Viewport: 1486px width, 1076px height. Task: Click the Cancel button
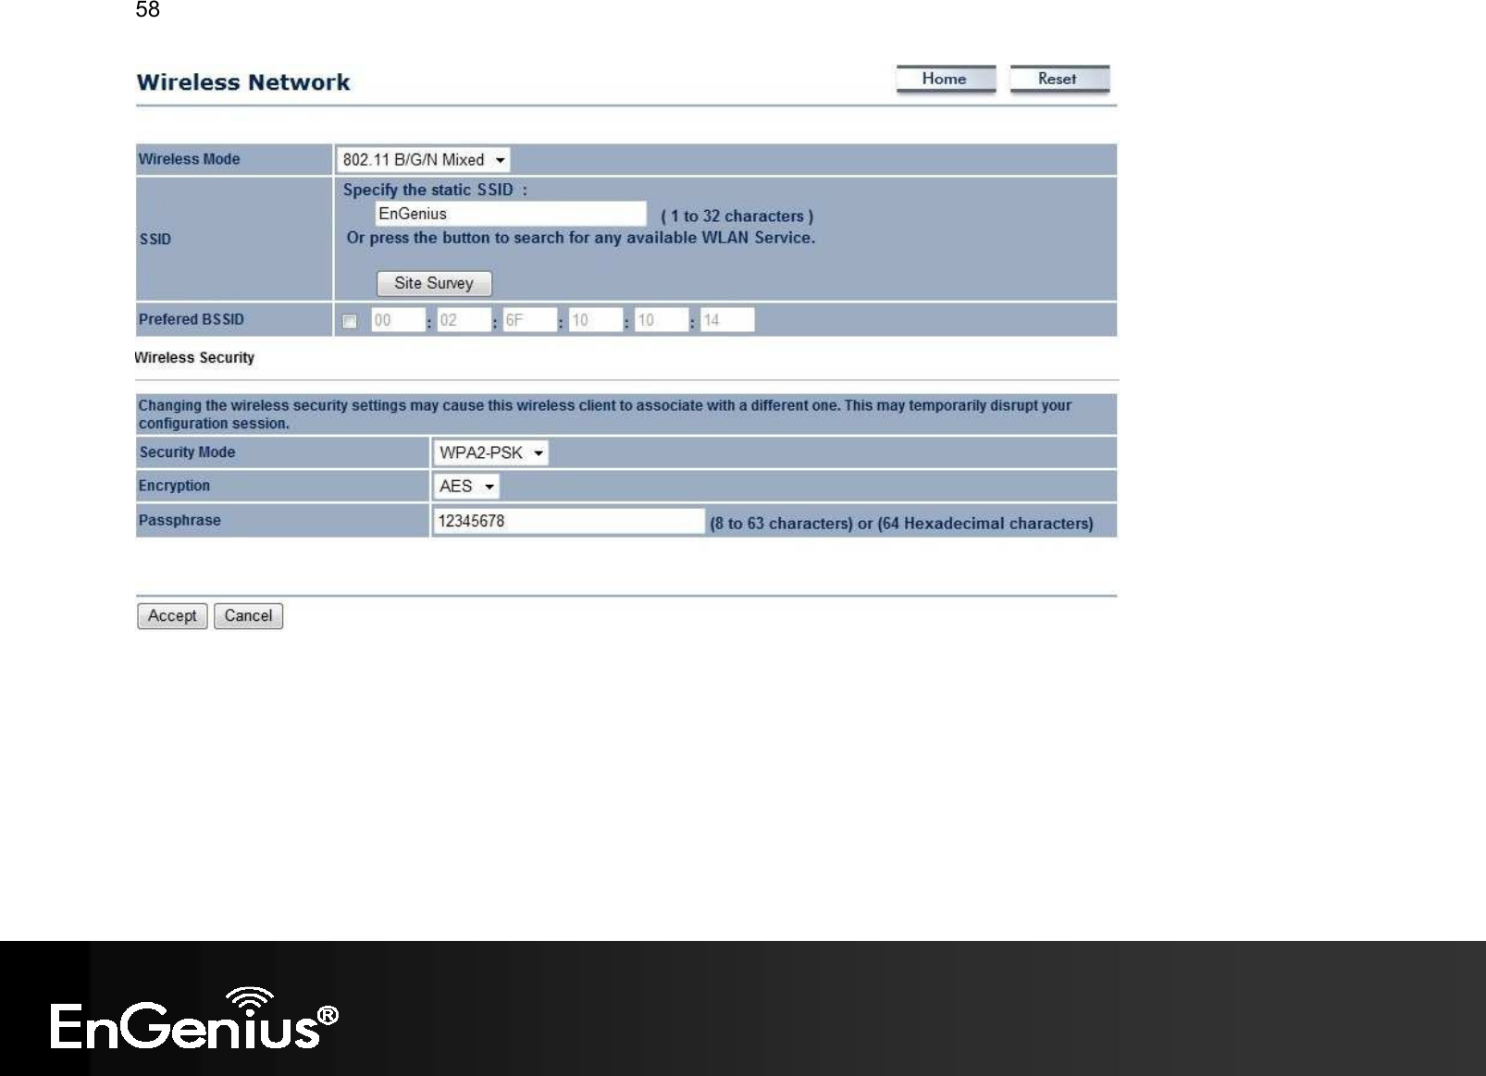(248, 616)
